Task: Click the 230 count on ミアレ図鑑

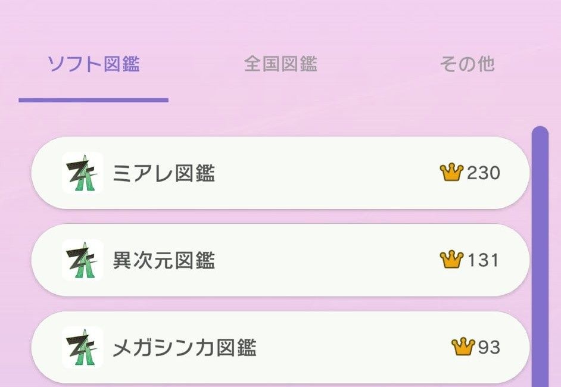Action: pos(484,174)
